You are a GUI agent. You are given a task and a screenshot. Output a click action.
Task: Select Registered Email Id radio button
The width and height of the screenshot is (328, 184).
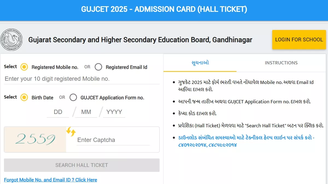pyautogui.click(x=98, y=67)
